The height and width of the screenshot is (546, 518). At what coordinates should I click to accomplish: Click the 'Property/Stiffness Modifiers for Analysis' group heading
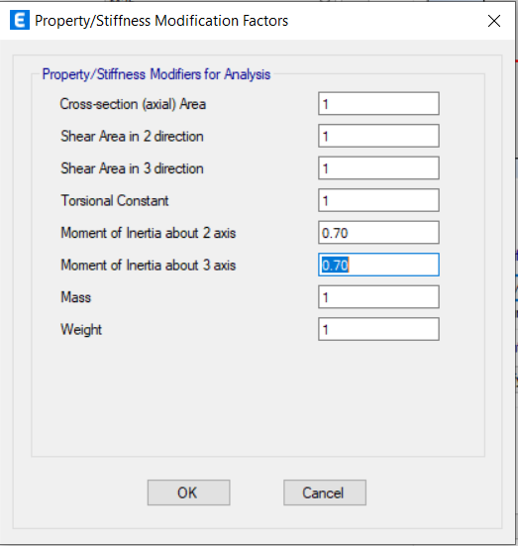156,74
